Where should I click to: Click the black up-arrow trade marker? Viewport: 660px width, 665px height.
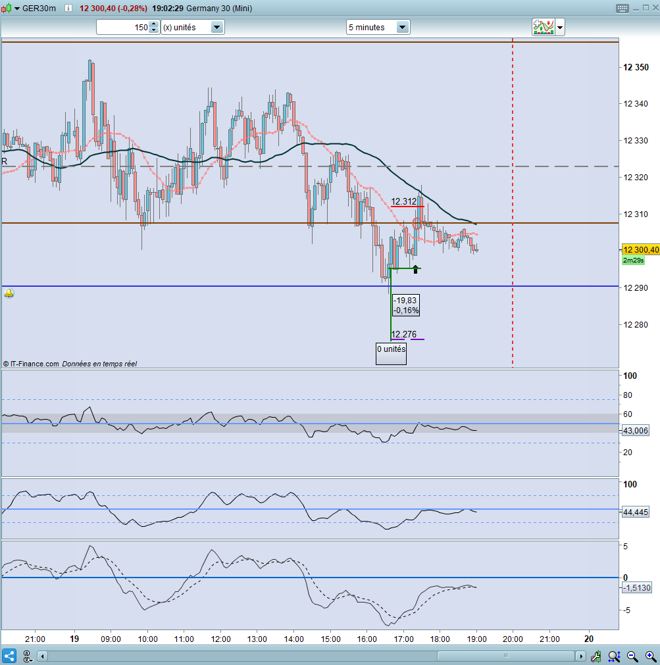pyautogui.click(x=416, y=269)
